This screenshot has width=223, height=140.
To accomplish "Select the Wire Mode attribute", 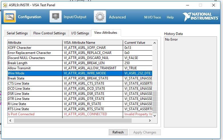I will [x=80, y=73].
